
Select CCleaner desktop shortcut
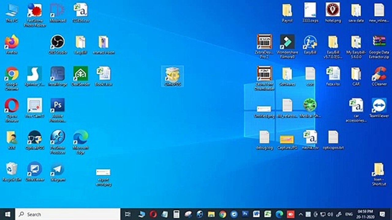379,76
